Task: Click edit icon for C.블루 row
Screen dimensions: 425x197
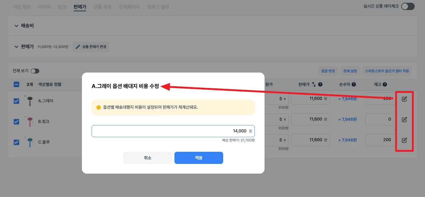Action: pyautogui.click(x=404, y=140)
